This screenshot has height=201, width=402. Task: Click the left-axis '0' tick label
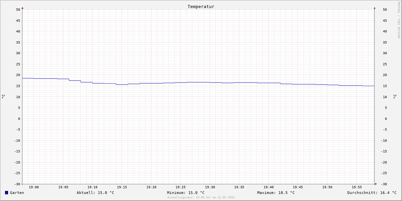(19, 119)
